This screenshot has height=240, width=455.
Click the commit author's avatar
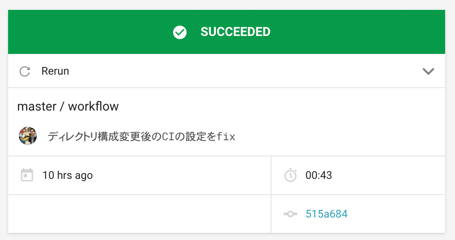pos(28,136)
